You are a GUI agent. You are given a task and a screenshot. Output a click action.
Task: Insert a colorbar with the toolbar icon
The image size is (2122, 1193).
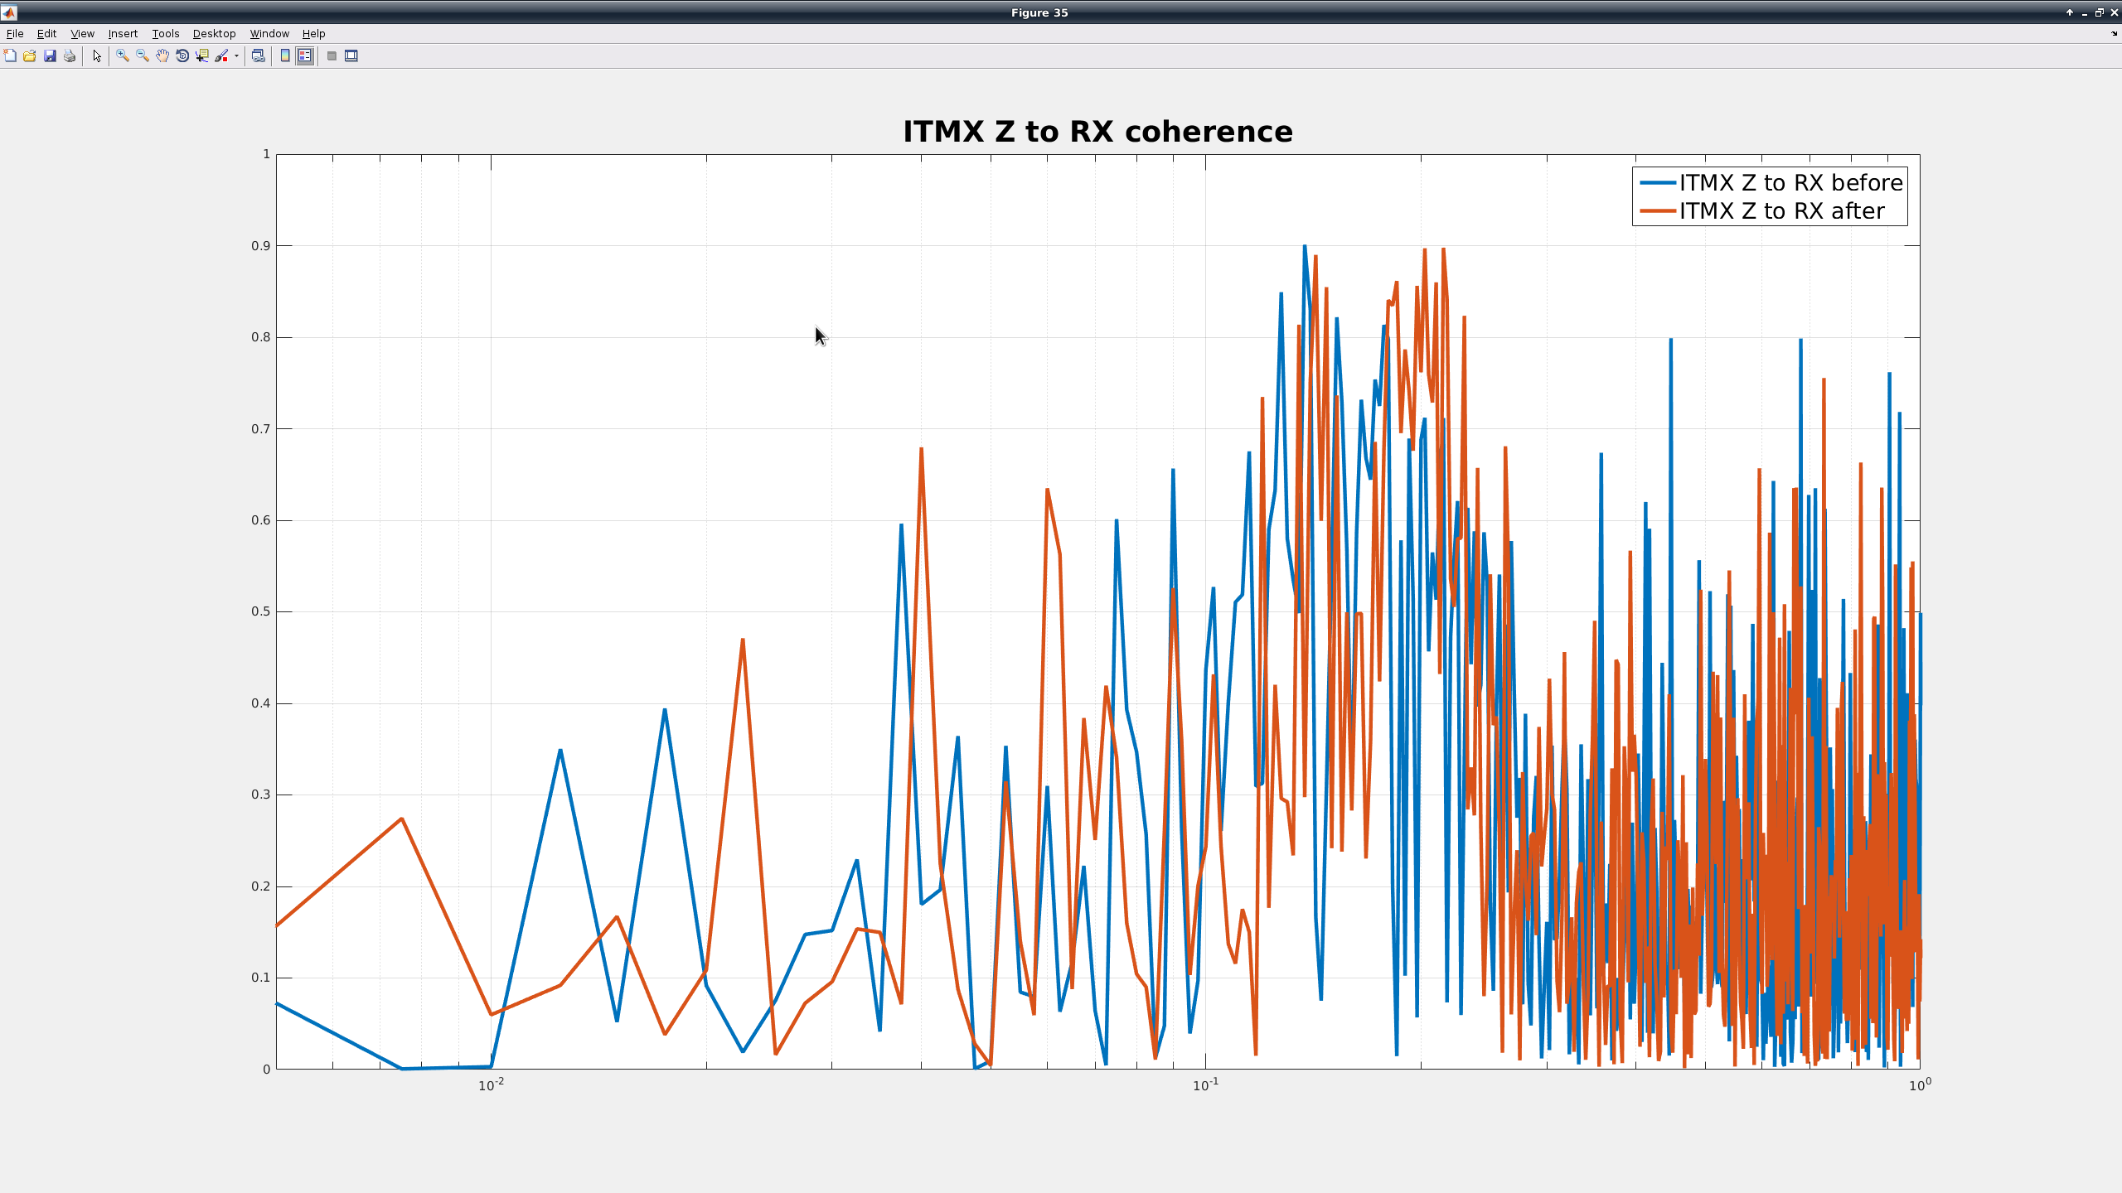click(x=285, y=56)
